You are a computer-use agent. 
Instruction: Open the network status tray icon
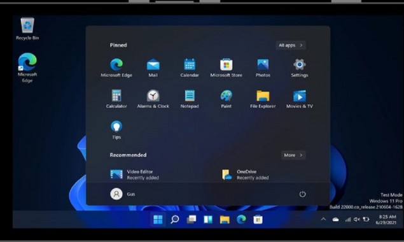coord(348,220)
